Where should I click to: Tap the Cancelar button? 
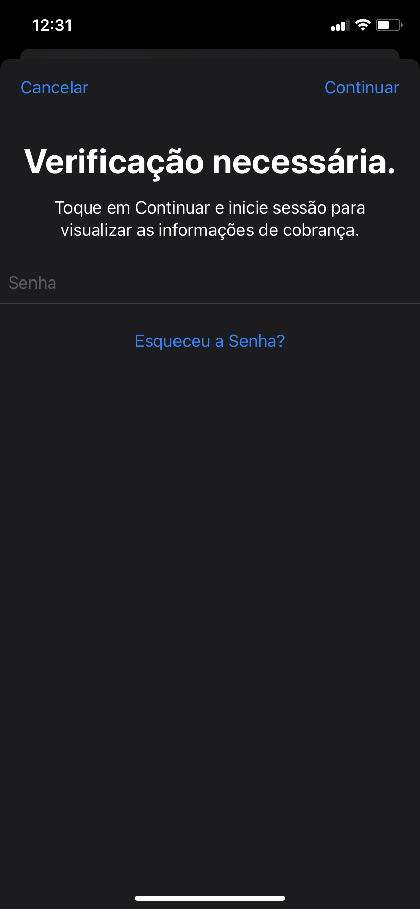(x=54, y=88)
